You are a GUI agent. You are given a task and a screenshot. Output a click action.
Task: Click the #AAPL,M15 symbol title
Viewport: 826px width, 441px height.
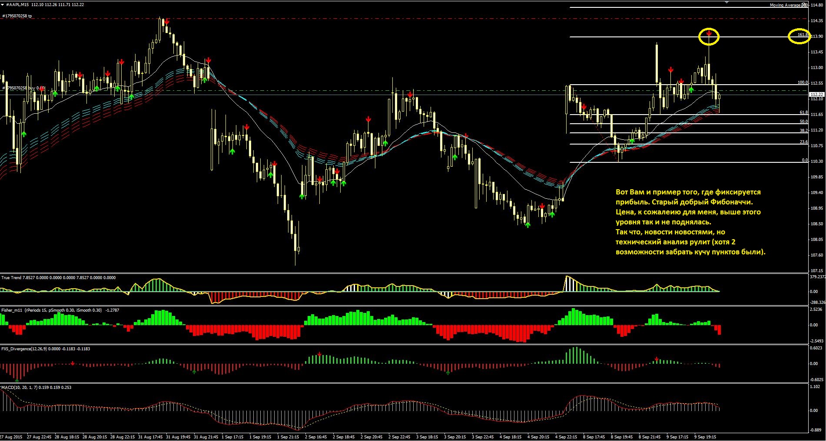point(18,4)
